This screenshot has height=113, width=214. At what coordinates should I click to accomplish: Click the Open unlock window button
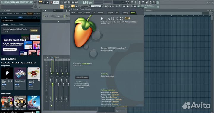tap(82, 77)
